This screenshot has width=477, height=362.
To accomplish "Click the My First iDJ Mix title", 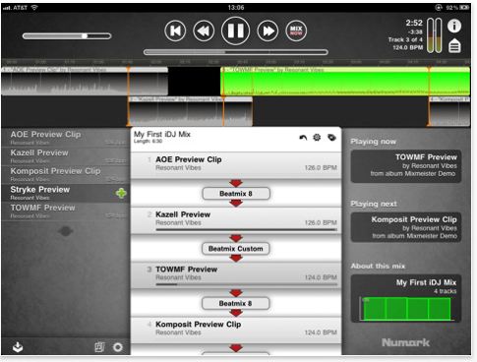I will 162,134.
